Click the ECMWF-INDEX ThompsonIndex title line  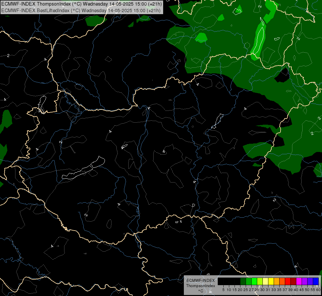(81, 4)
